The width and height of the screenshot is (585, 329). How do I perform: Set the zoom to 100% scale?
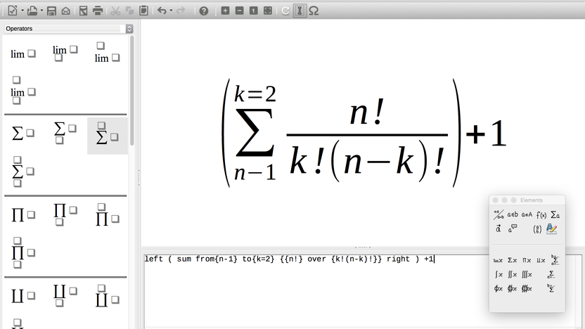point(253,11)
